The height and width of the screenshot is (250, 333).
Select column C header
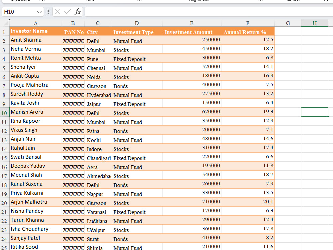(98, 23)
